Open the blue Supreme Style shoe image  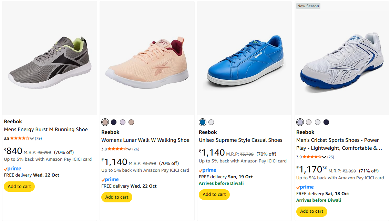coord(244,60)
